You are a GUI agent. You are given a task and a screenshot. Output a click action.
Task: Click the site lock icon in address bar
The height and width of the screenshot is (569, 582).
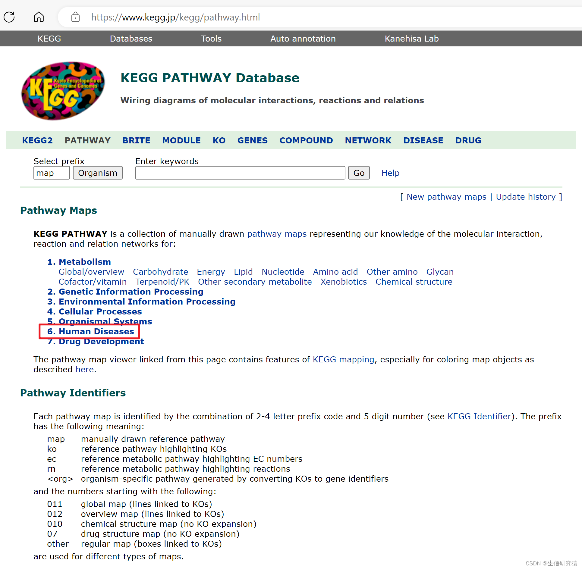click(x=75, y=17)
